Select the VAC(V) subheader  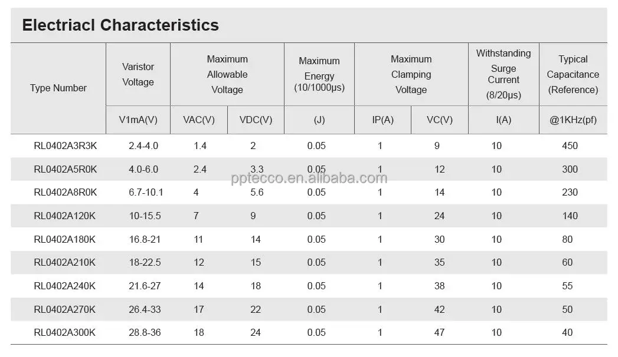tap(199, 120)
